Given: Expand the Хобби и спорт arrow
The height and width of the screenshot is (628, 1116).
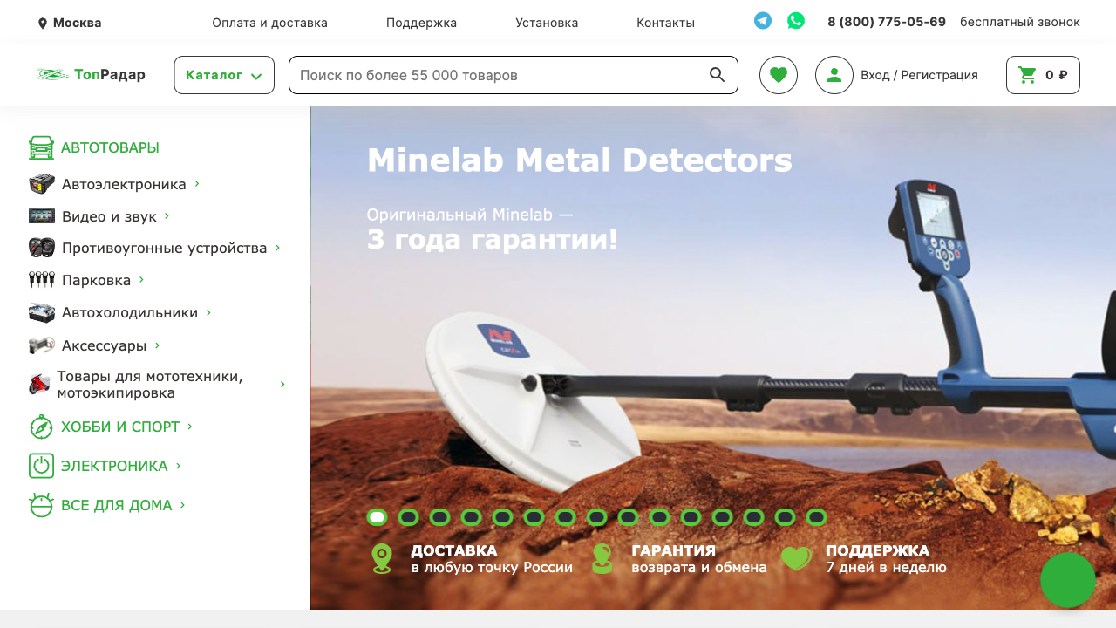Looking at the screenshot, I should point(189,427).
